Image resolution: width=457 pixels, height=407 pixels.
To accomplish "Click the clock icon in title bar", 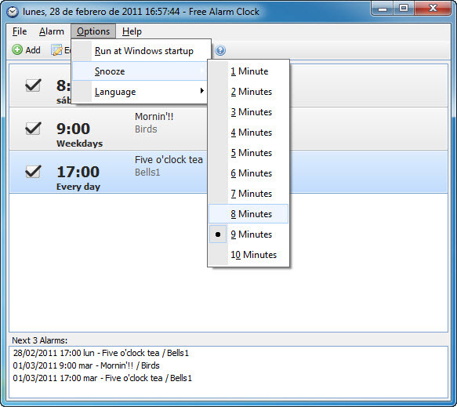I will pos(13,12).
